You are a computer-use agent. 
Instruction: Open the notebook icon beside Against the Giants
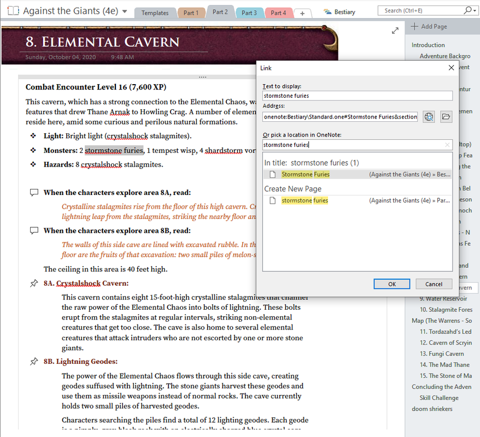point(13,11)
